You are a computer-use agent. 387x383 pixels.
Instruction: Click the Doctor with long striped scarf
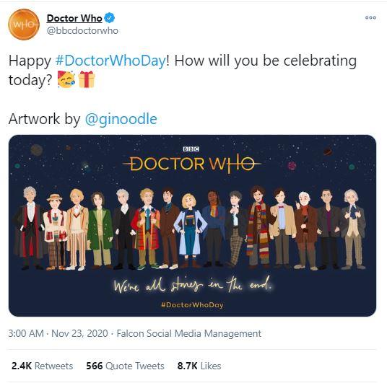[258, 227]
